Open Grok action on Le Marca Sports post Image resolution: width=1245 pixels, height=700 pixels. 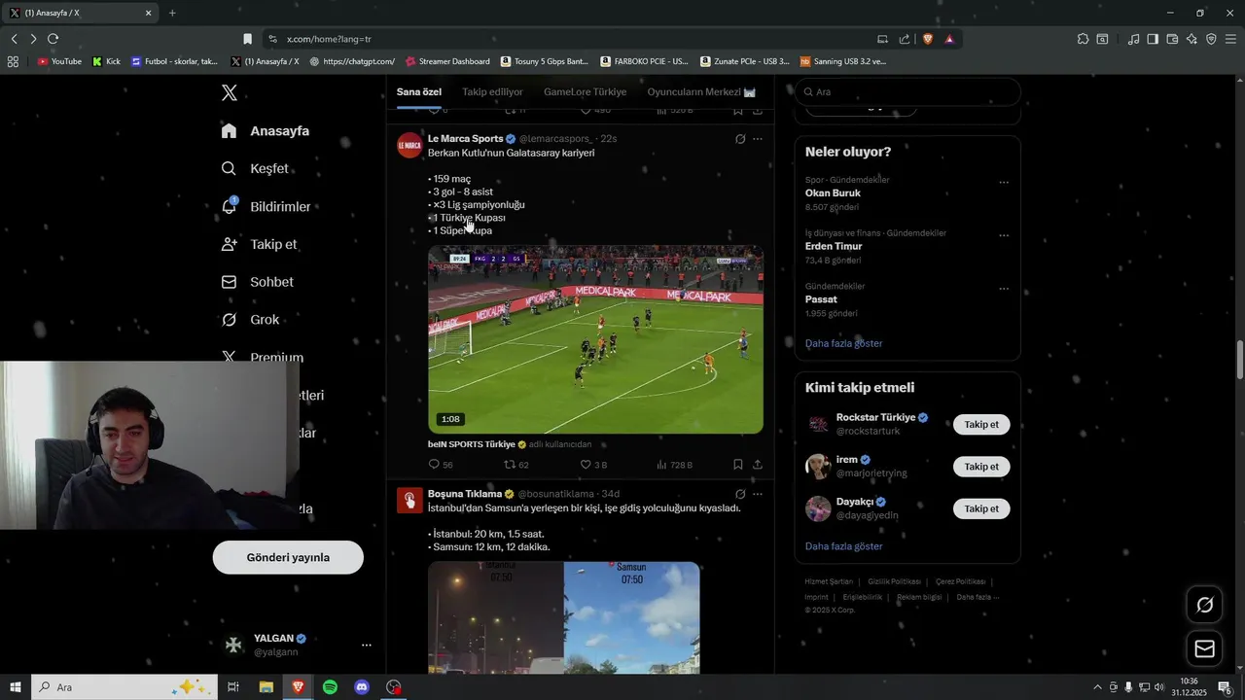[x=740, y=139]
